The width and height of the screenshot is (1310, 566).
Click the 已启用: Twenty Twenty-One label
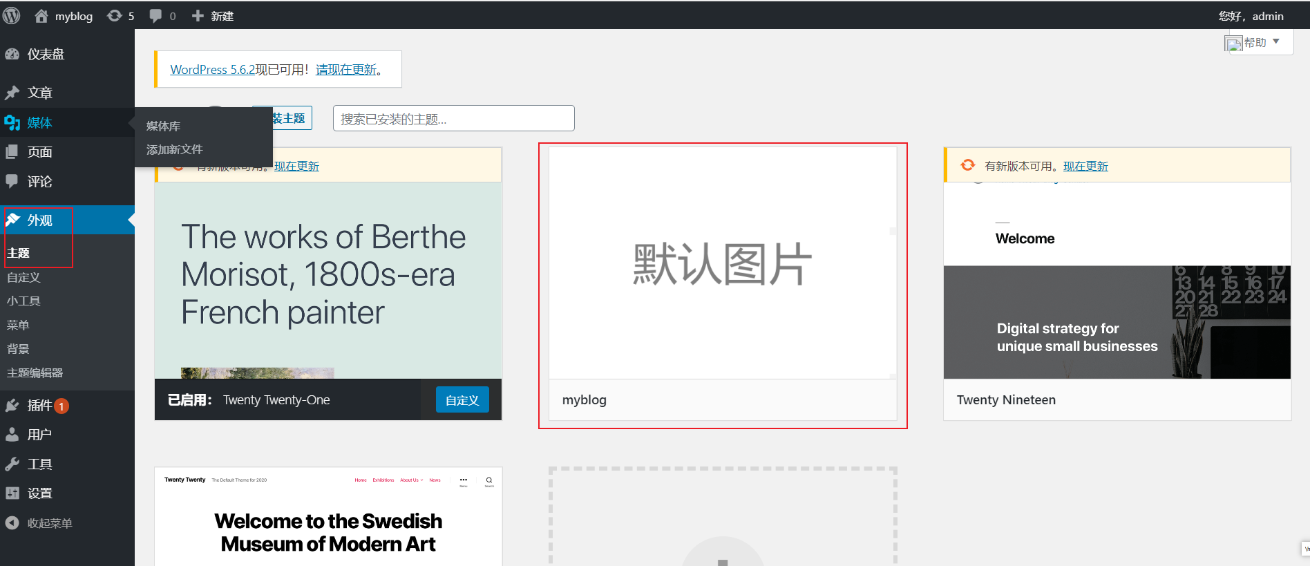[249, 399]
